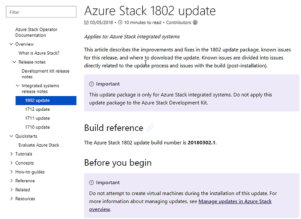Open 'What is Azure Stack?' page
The width and height of the screenshot is (301, 219).
click(39, 53)
